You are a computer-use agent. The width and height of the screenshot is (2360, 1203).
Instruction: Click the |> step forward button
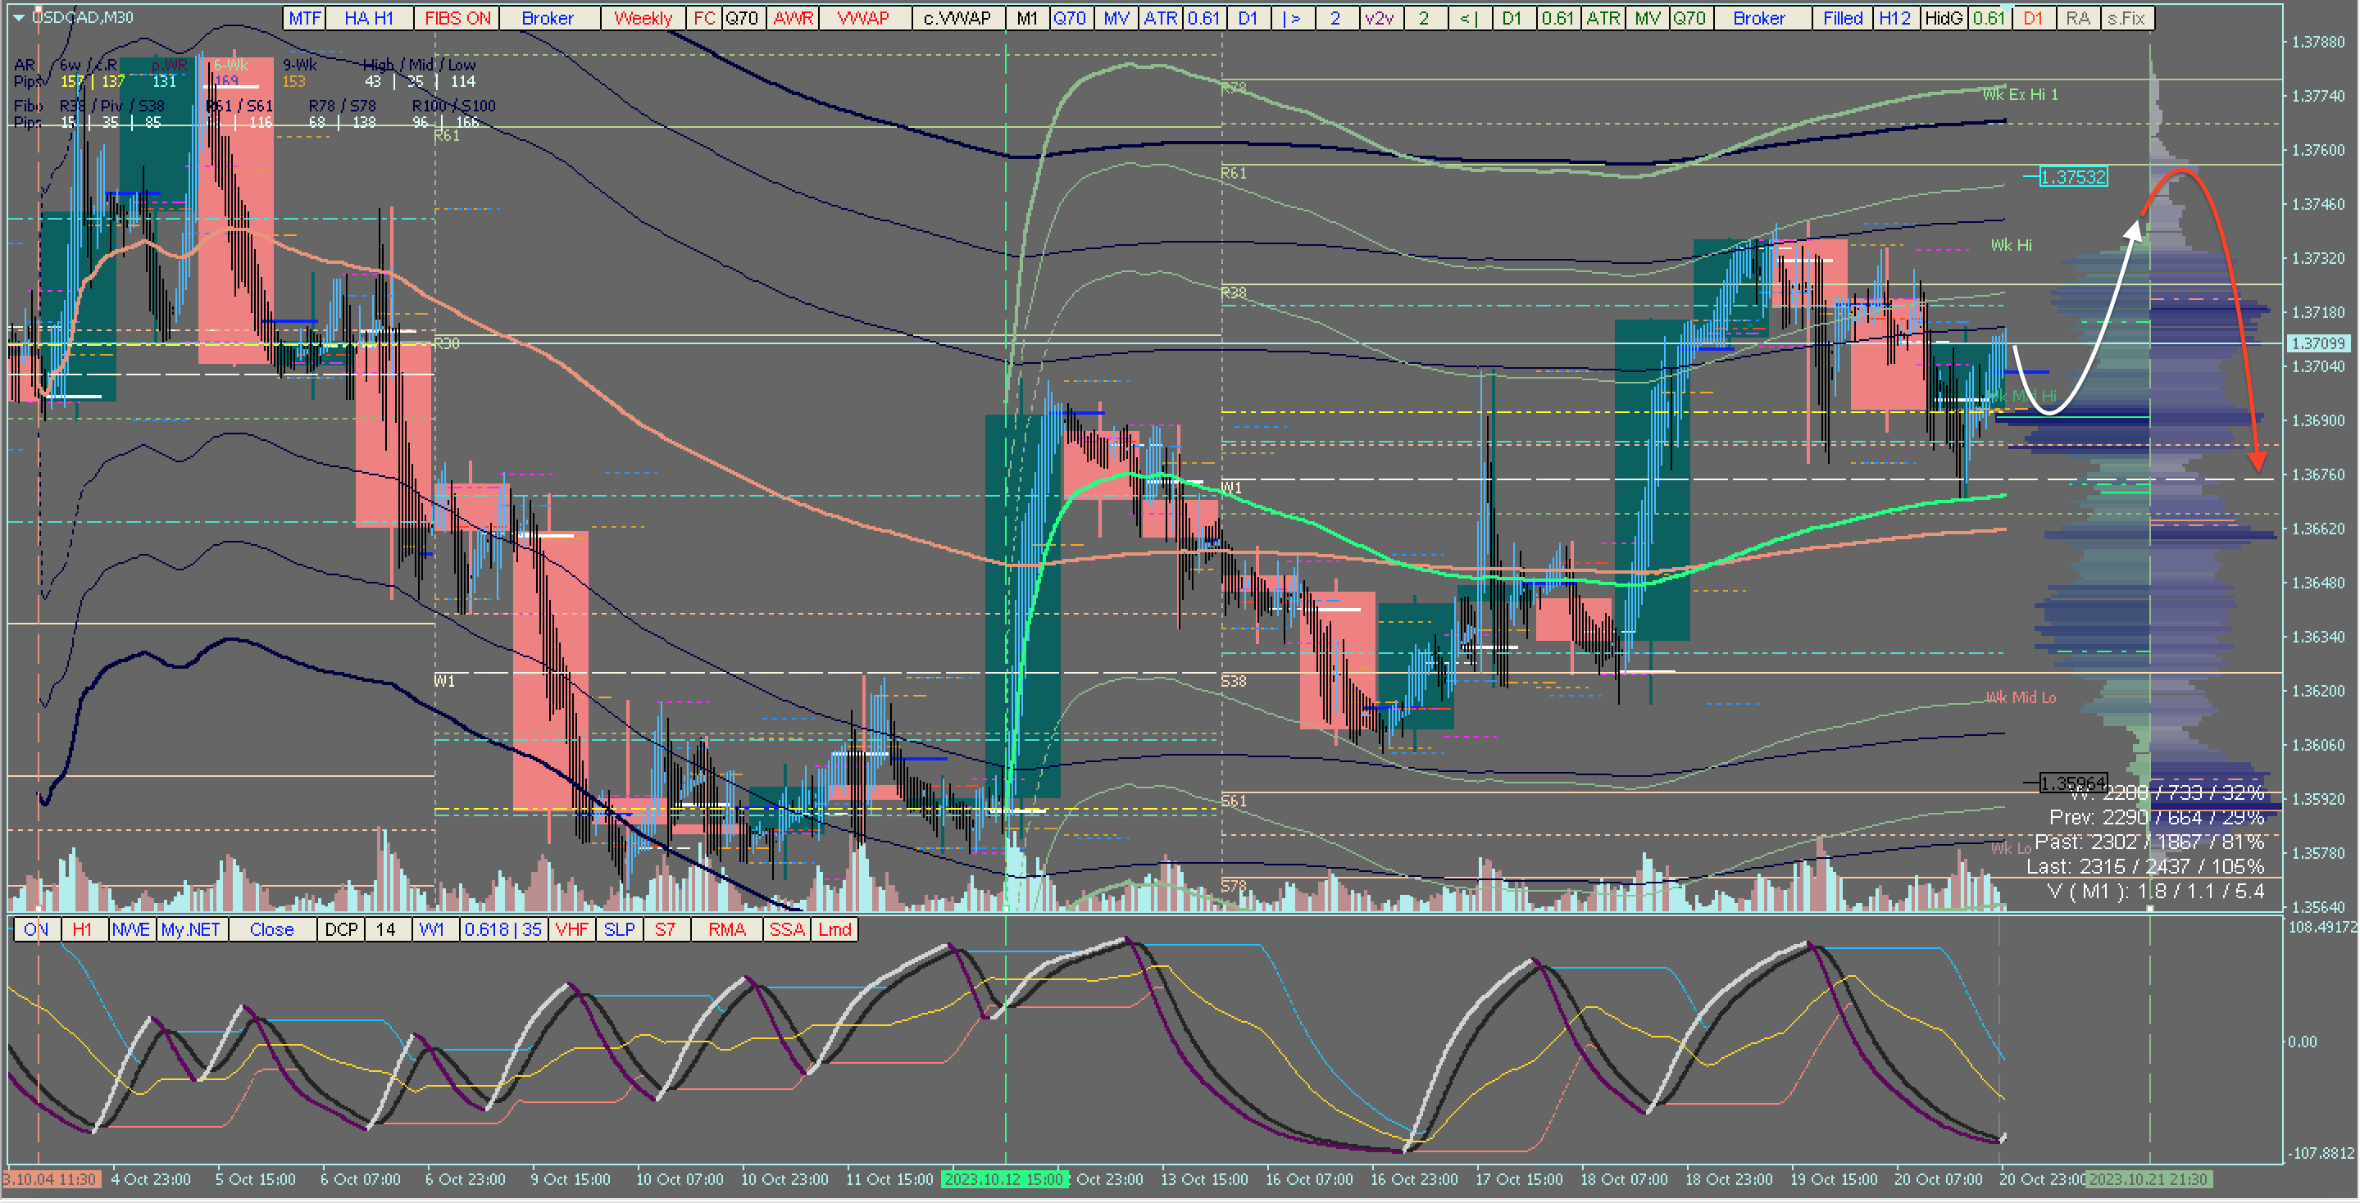pos(1292,18)
